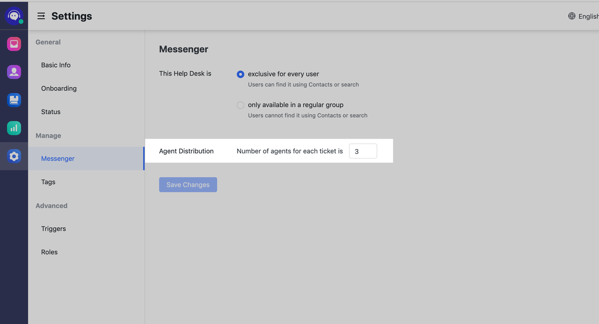Open the purple contacts sidebar icon
The width and height of the screenshot is (599, 324).
[14, 72]
